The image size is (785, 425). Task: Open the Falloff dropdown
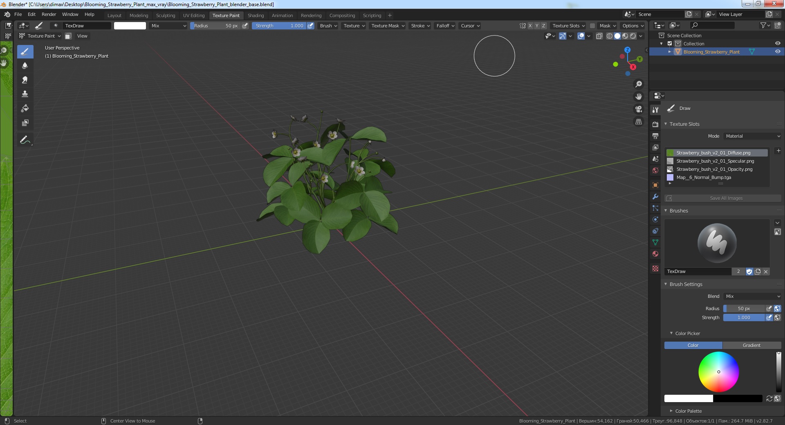pos(445,26)
